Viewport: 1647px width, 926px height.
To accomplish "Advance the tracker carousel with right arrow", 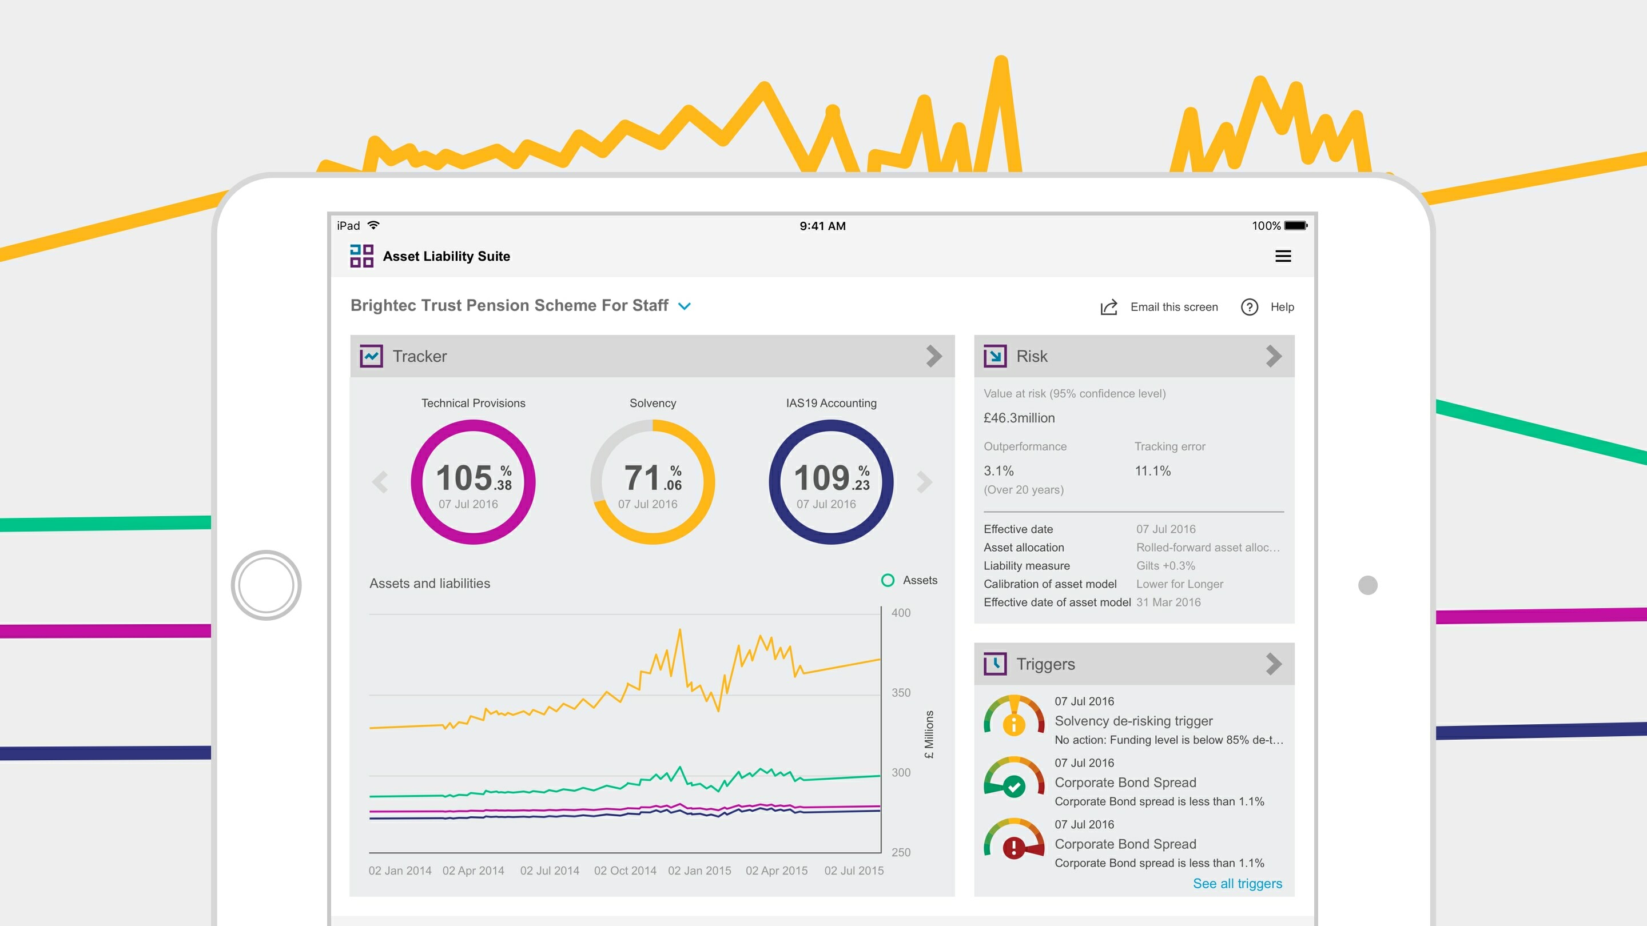I will tap(925, 482).
